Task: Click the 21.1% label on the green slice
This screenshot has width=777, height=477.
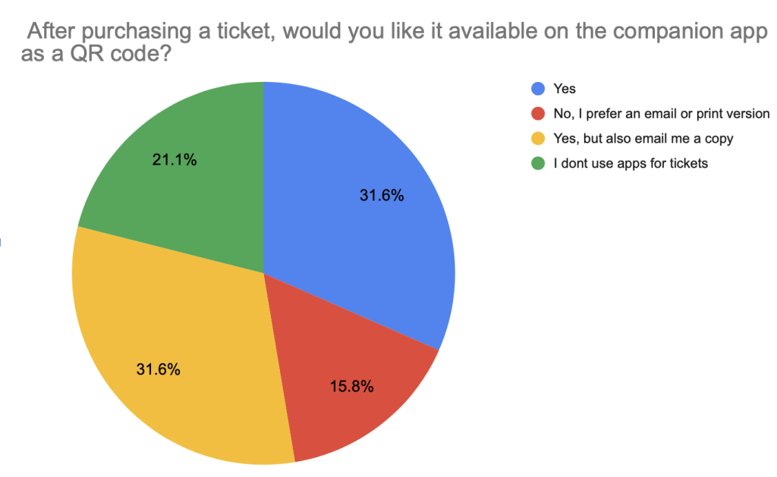Action: 175,160
